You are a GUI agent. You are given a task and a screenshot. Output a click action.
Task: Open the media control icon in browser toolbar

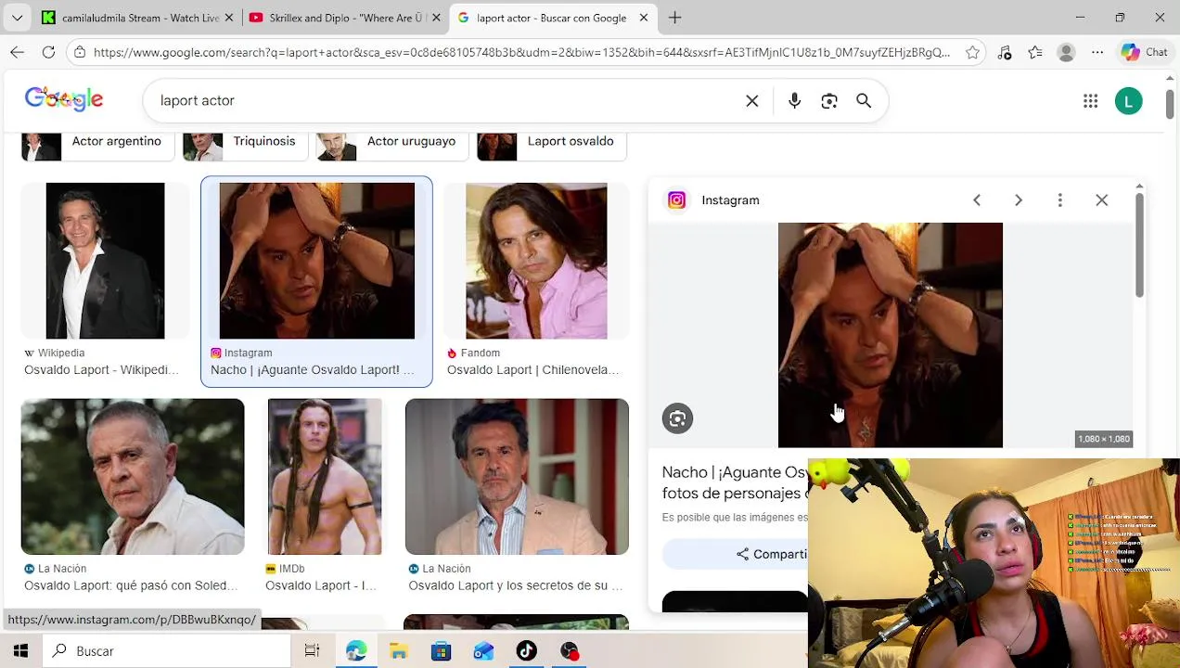pyautogui.click(x=1005, y=53)
